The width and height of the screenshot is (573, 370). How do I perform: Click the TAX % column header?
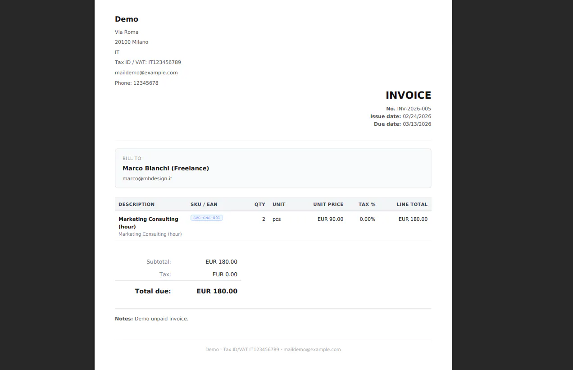click(x=367, y=204)
